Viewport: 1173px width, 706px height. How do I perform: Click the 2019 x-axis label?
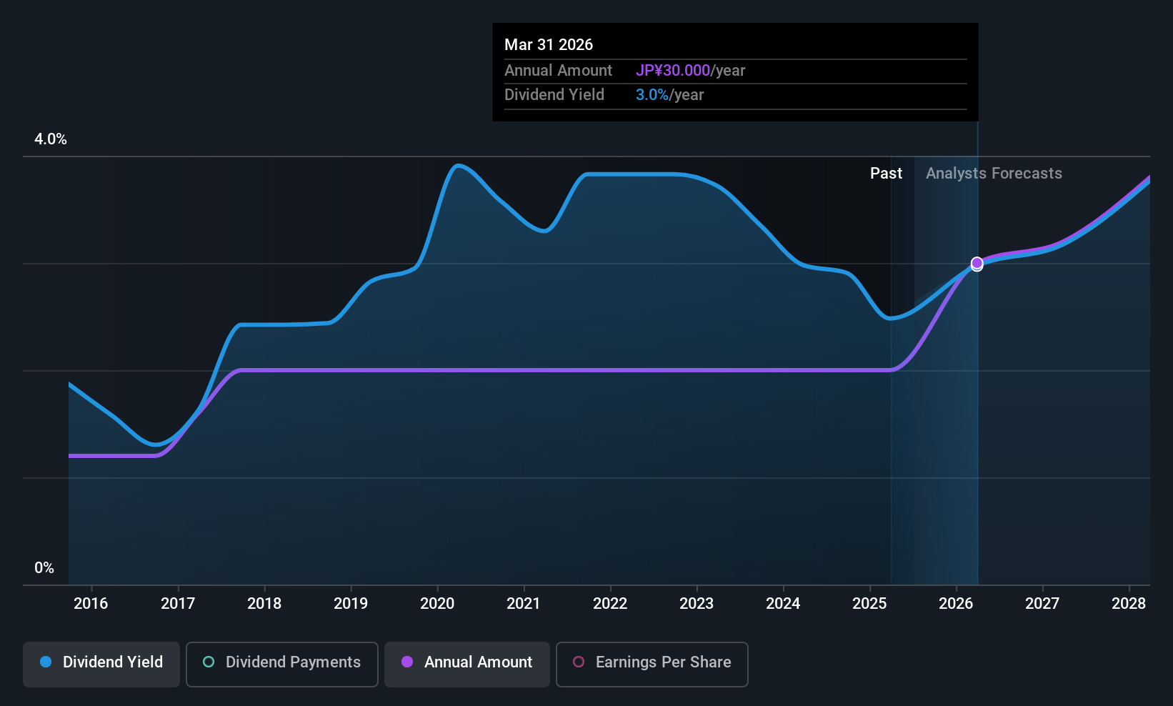click(351, 603)
